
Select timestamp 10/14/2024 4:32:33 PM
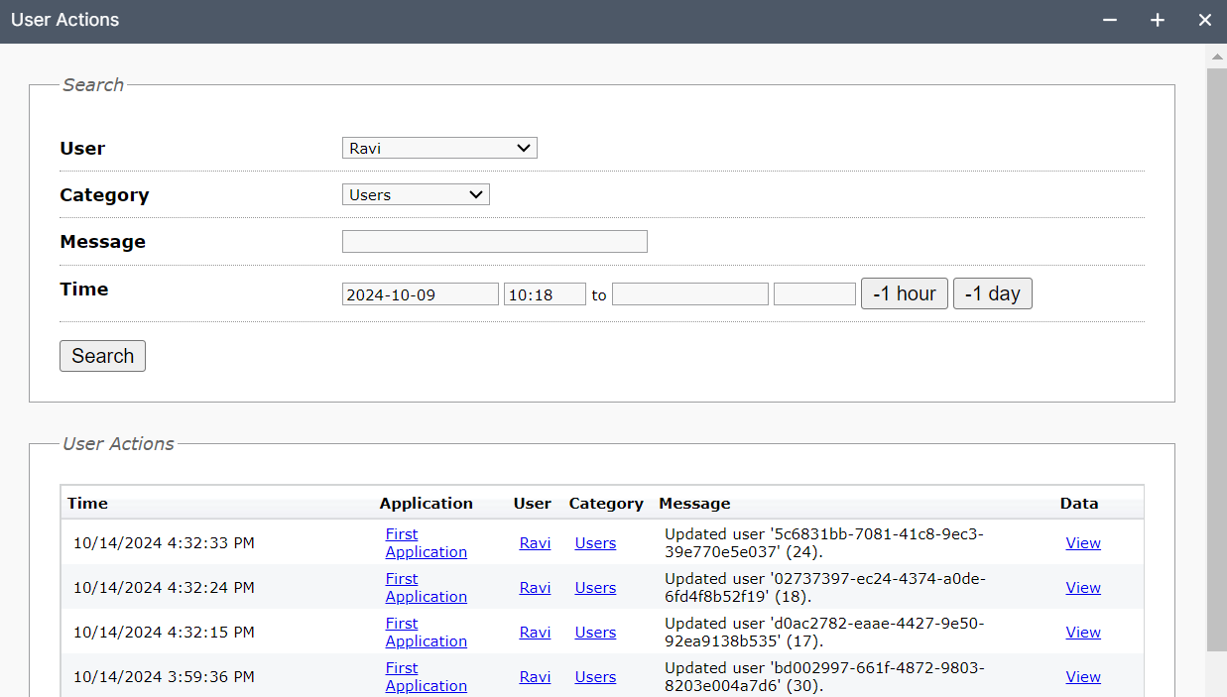point(164,543)
